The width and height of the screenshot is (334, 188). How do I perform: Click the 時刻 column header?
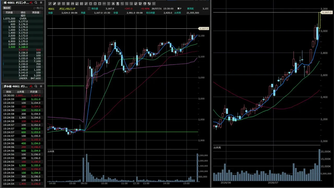click(x=9, y=92)
